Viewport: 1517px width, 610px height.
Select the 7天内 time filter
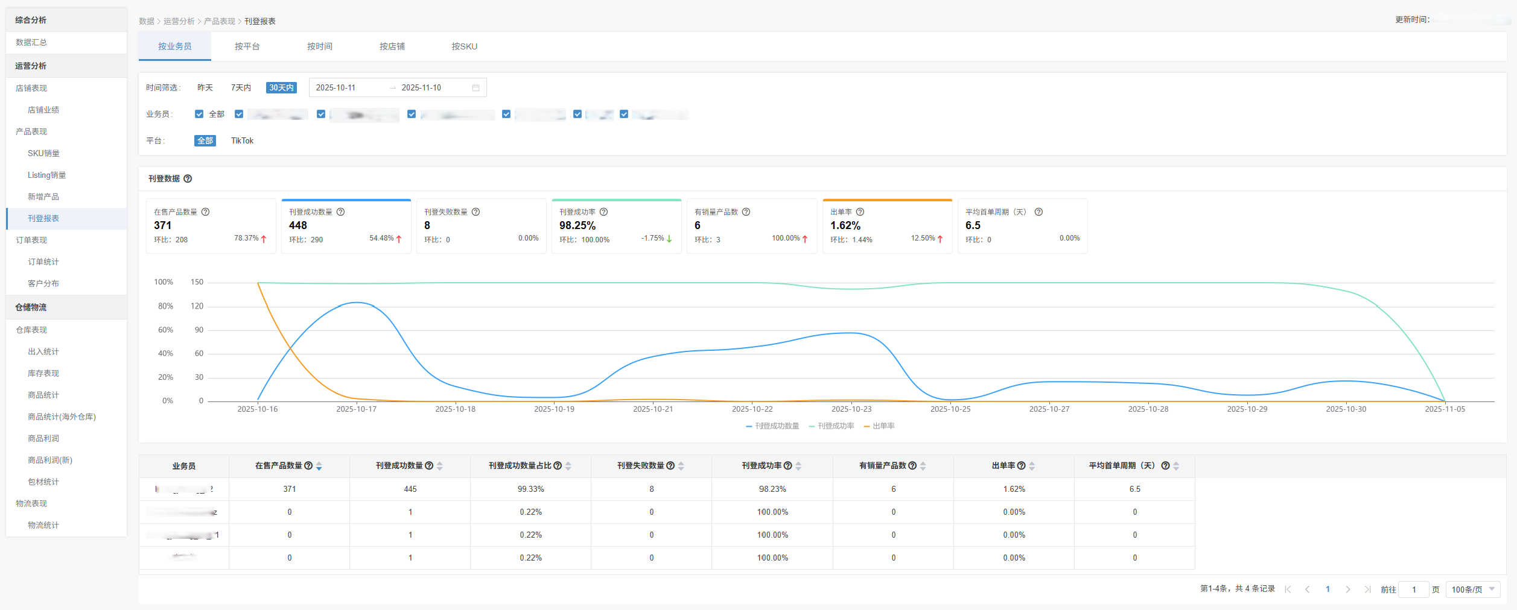pos(241,88)
